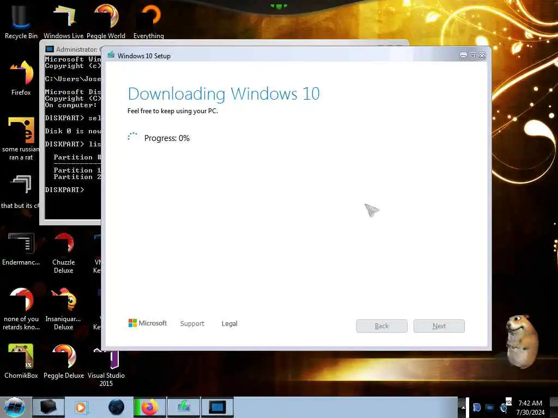Click the Back button in Setup
The height and width of the screenshot is (418, 558).
(381, 326)
